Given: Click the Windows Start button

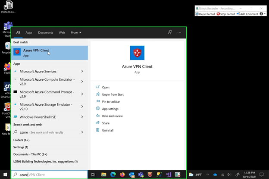Looking at the screenshot, I should (5, 175).
